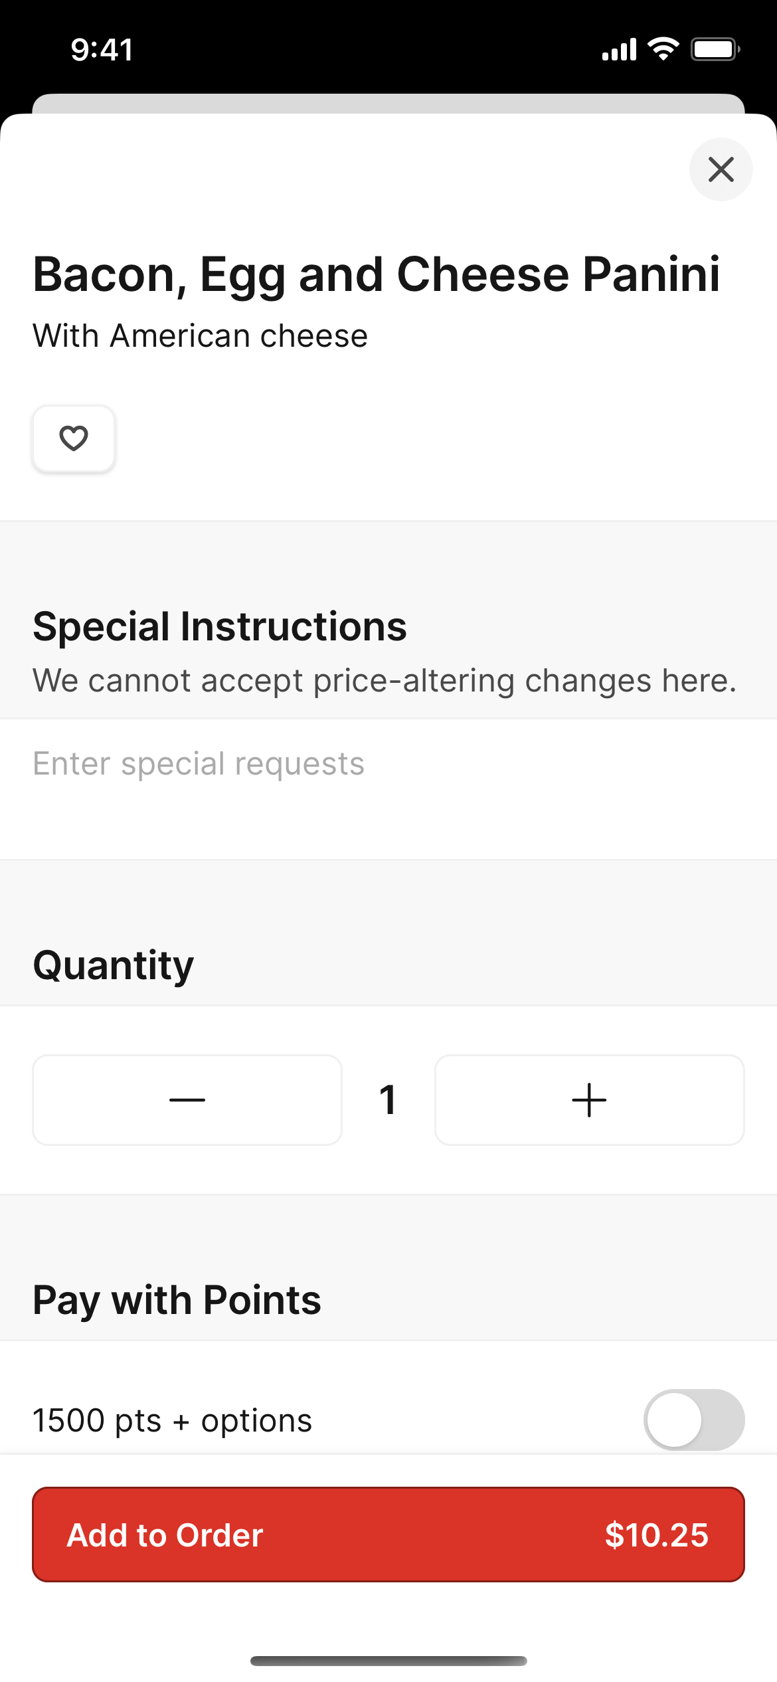The image size is (777, 1682).
Task: Tap the 1500 pts + options label
Action: click(x=173, y=1421)
